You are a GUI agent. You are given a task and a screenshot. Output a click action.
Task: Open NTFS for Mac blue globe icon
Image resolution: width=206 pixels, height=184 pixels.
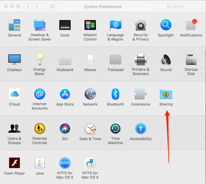[x=65, y=163]
